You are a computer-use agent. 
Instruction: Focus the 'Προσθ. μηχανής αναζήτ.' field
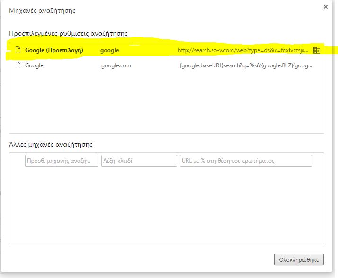62,160
